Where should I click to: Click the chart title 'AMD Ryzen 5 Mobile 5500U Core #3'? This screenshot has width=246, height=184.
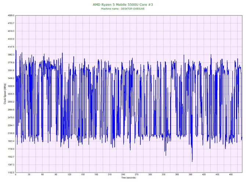123,4
